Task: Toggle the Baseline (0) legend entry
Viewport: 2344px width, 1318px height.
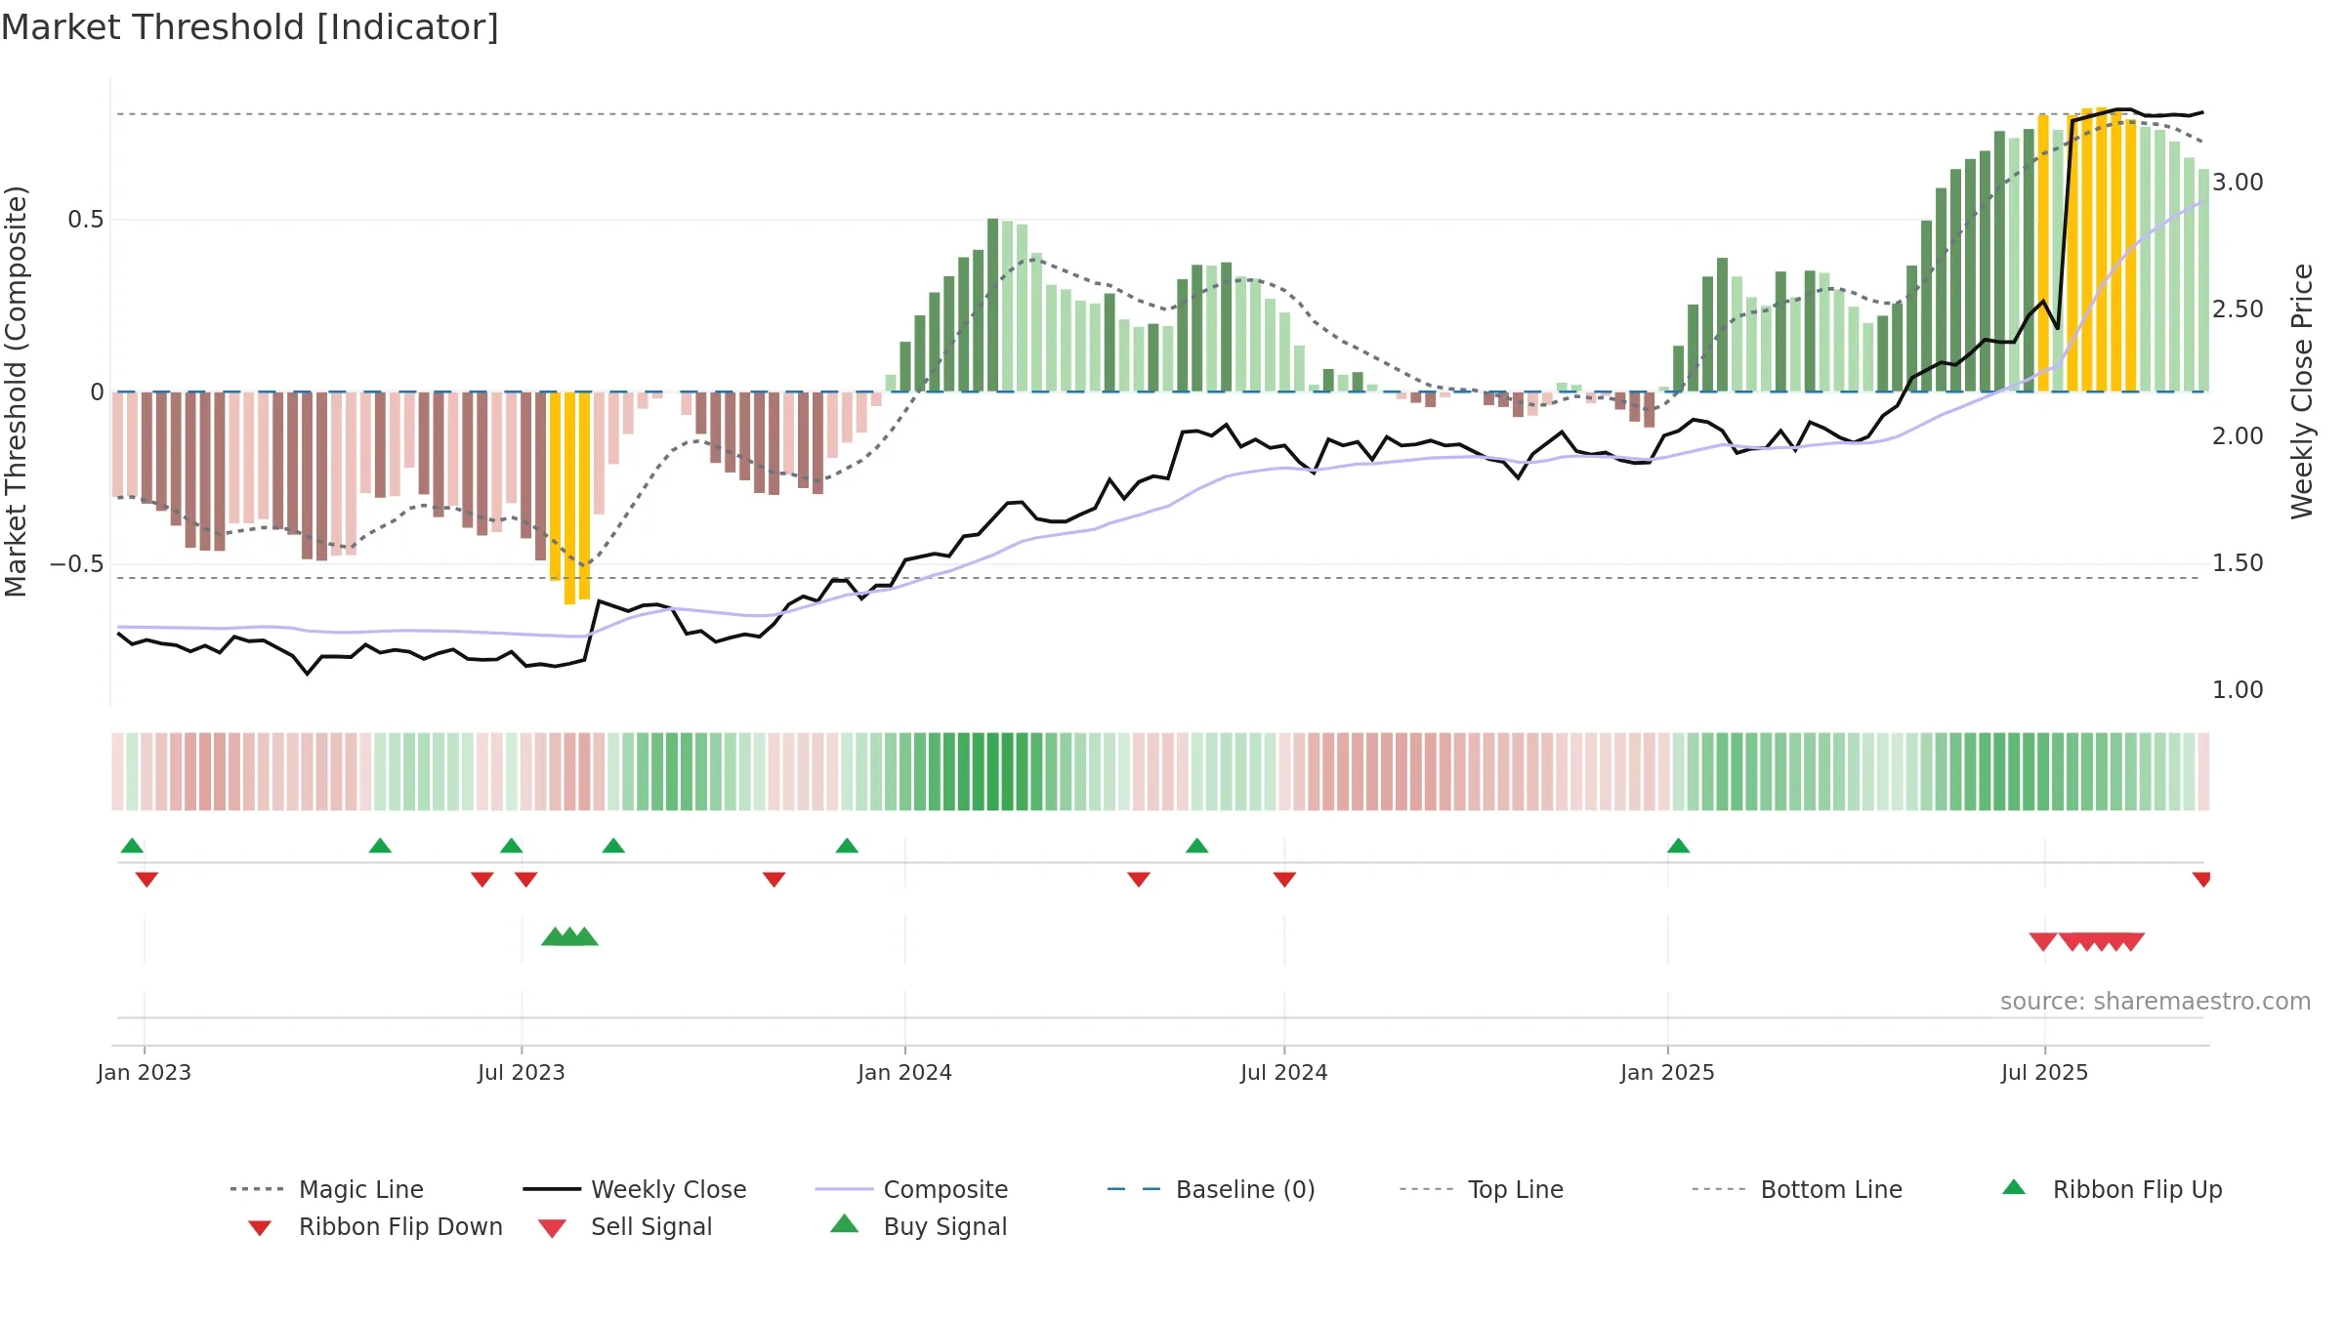Action: [1211, 1189]
